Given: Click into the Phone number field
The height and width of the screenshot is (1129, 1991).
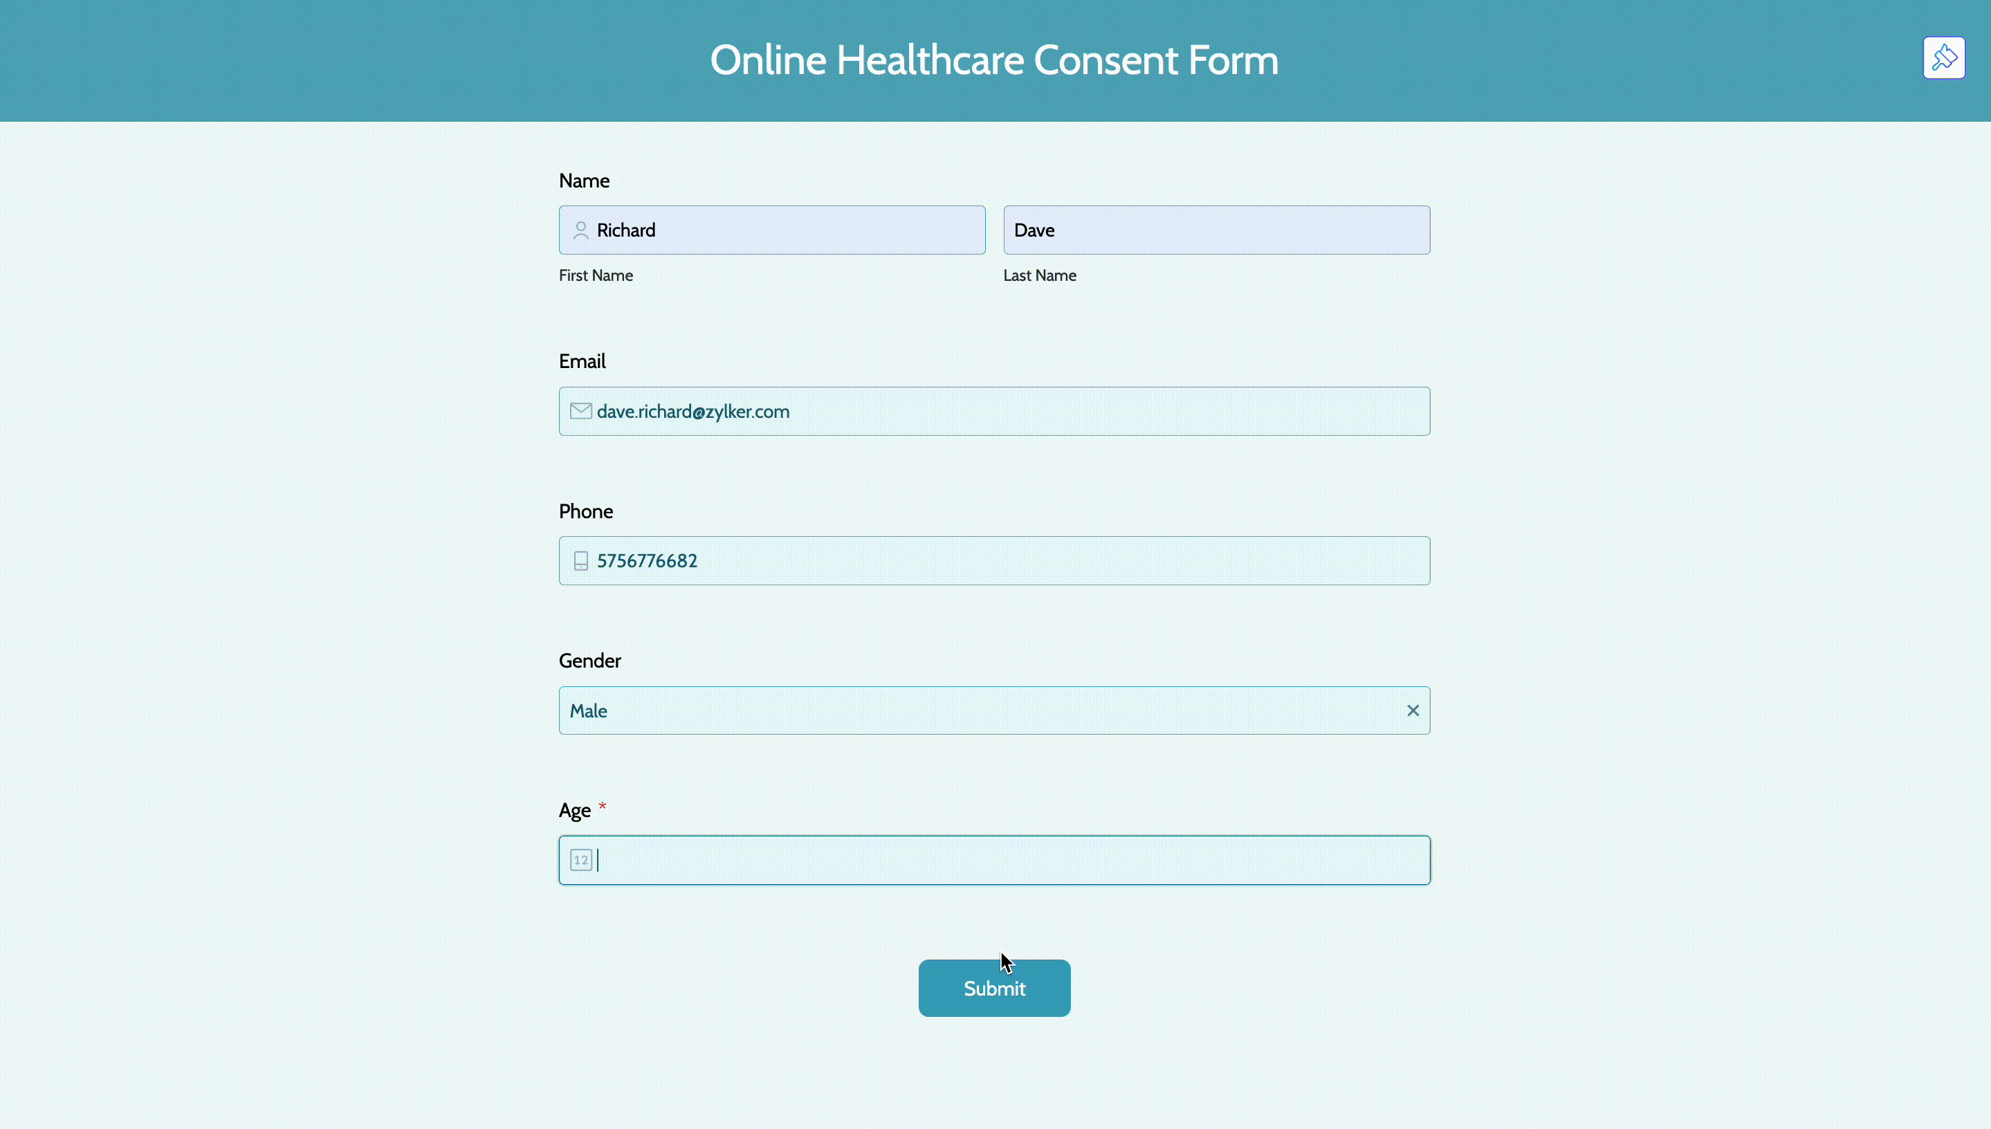Looking at the screenshot, I should tap(1008, 560).
